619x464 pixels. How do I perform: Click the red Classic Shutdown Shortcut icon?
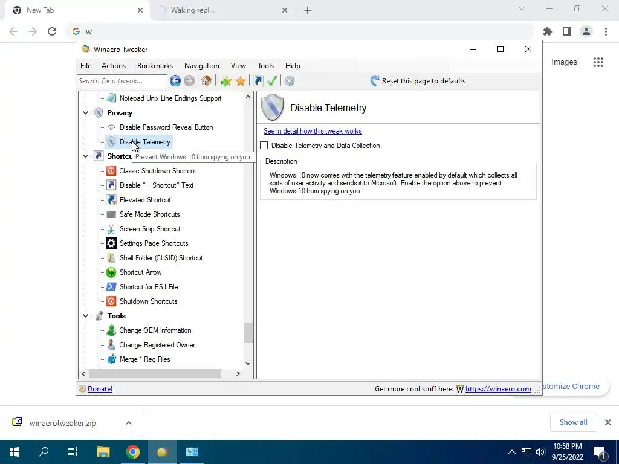pos(111,171)
